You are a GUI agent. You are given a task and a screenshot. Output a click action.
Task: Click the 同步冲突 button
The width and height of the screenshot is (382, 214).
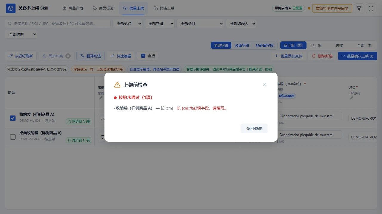tap(57, 56)
